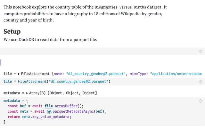Click the parquetMetadataAsync method call
The height and width of the screenshot is (128, 205).
point(73,111)
